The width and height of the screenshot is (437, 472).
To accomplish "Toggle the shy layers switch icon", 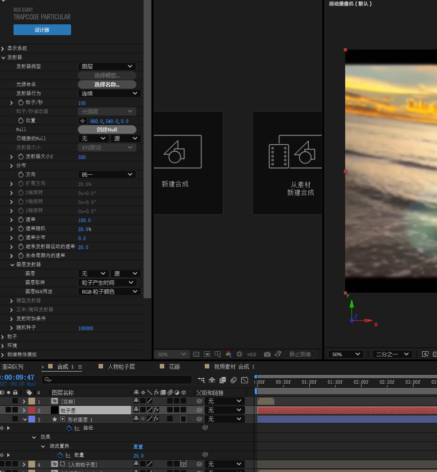I will point(212,380).
